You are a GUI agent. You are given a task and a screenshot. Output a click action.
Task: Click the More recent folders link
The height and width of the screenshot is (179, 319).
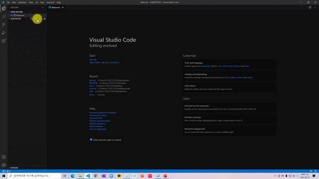click(x=92, y=95)
